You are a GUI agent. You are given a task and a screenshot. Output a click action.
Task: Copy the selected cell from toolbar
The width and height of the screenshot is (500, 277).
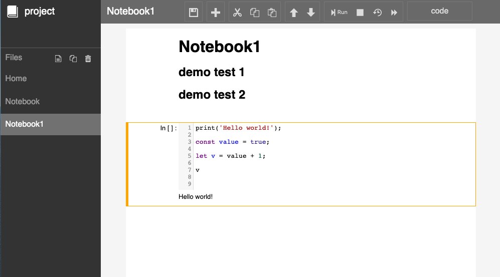coord(254,12)
